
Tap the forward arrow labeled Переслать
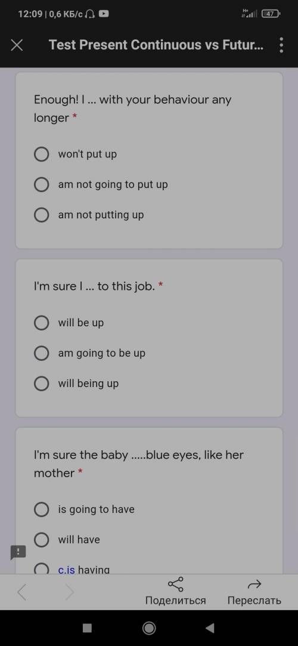click(x=254, y=591)
